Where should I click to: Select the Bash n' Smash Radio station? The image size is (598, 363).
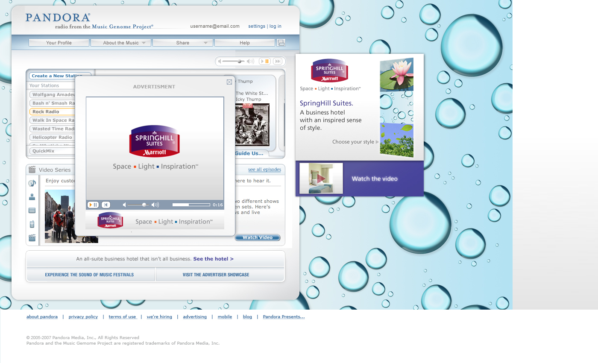(x=53, y=103)
